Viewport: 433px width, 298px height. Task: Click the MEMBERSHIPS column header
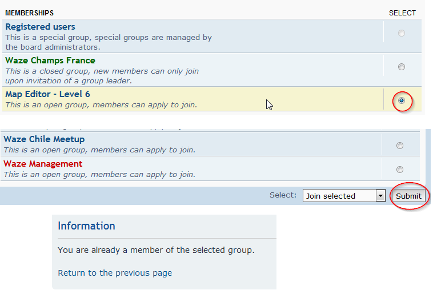29,13
